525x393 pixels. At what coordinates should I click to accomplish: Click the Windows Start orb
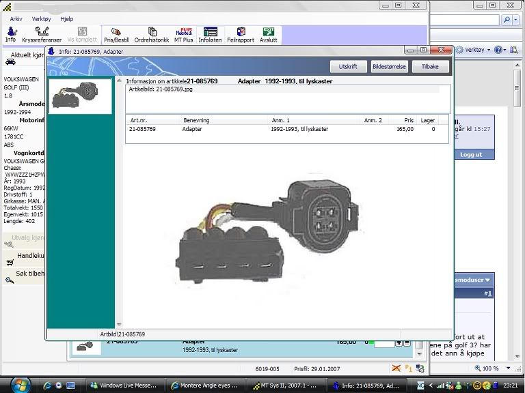coord(14,384)
